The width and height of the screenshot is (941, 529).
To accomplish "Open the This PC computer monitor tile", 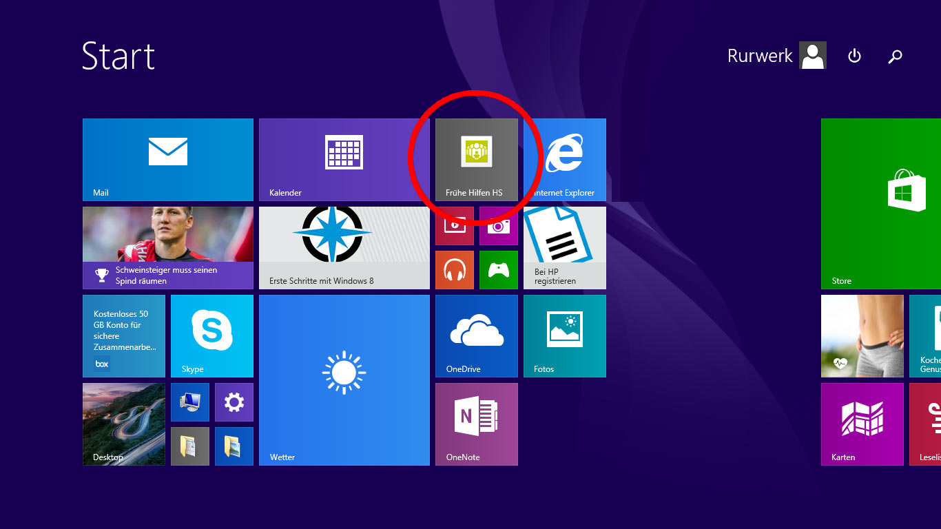I will [x=190, y=402].
